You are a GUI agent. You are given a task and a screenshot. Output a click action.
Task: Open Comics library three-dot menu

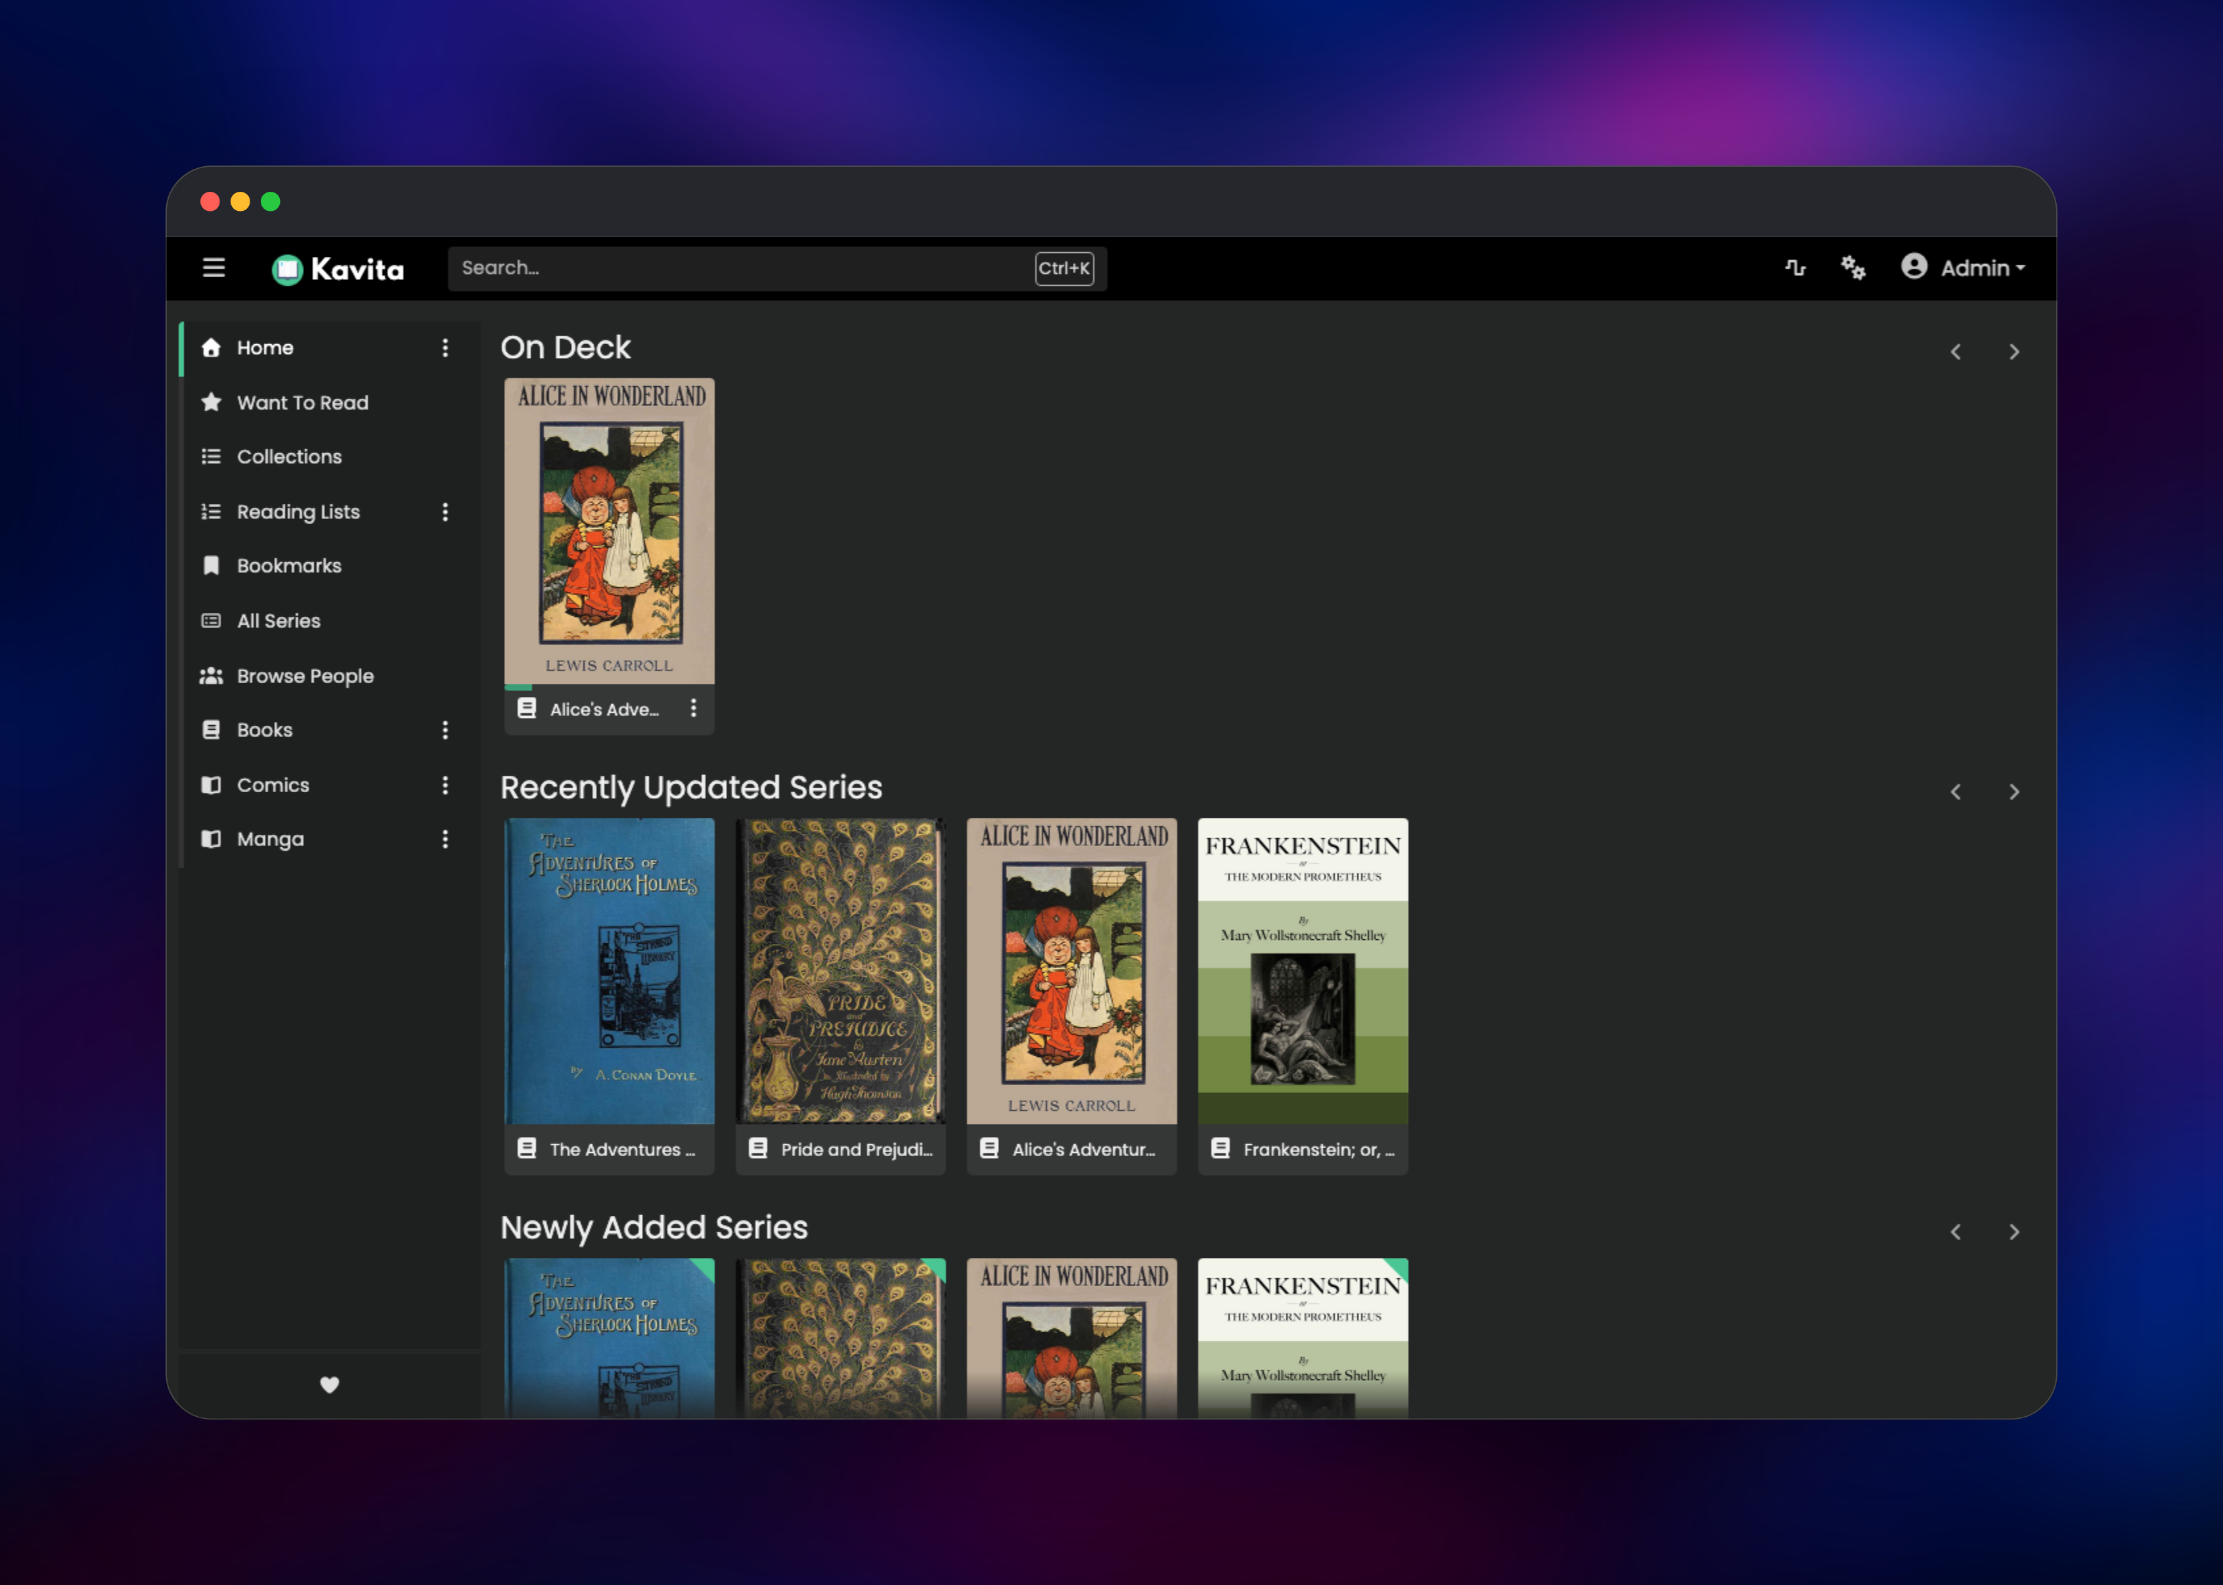(x=445, y=785)
